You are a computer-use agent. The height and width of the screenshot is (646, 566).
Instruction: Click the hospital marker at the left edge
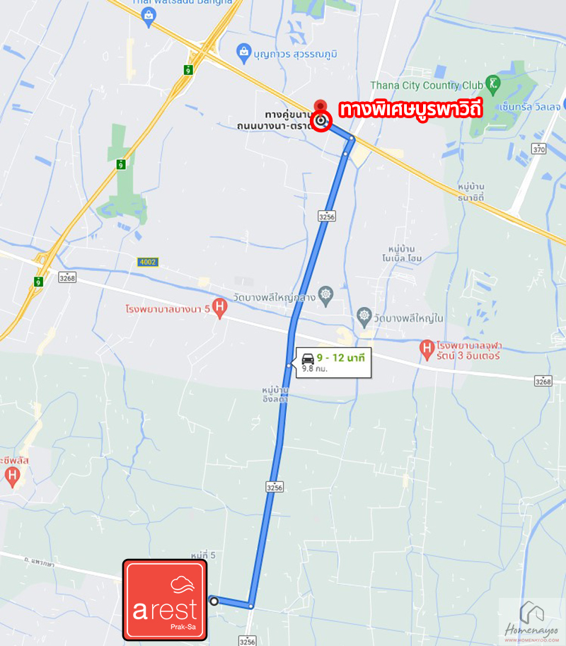point(12,477)
